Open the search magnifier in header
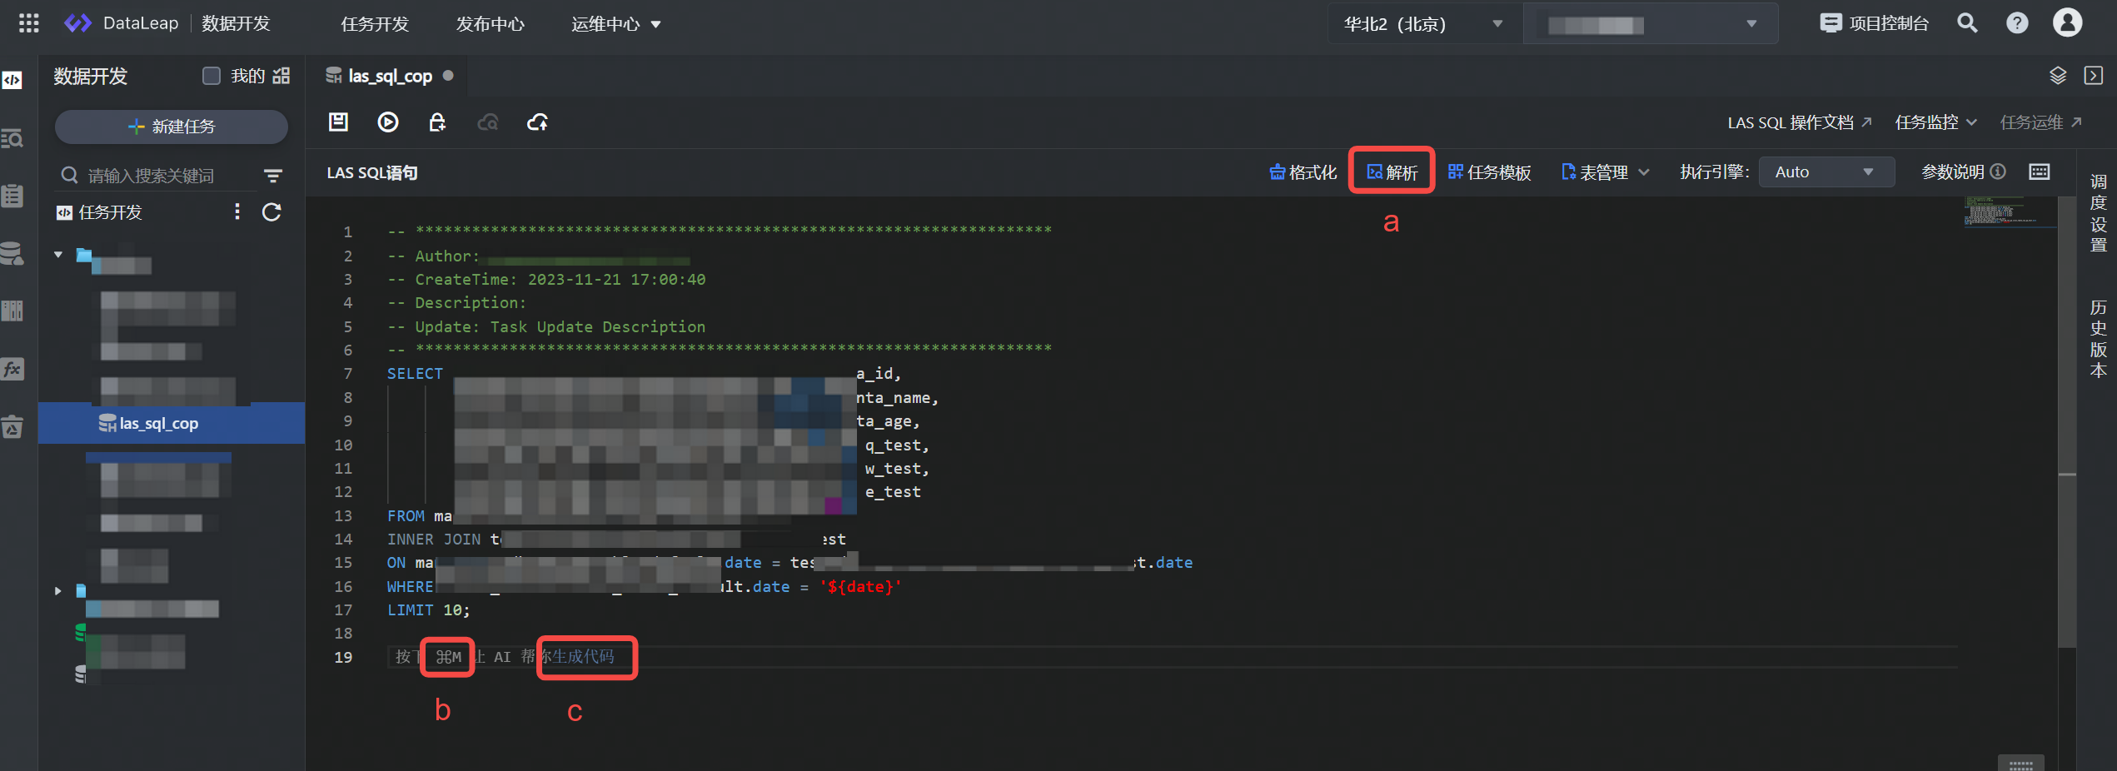2117x771 pixels. point(1967,23)
